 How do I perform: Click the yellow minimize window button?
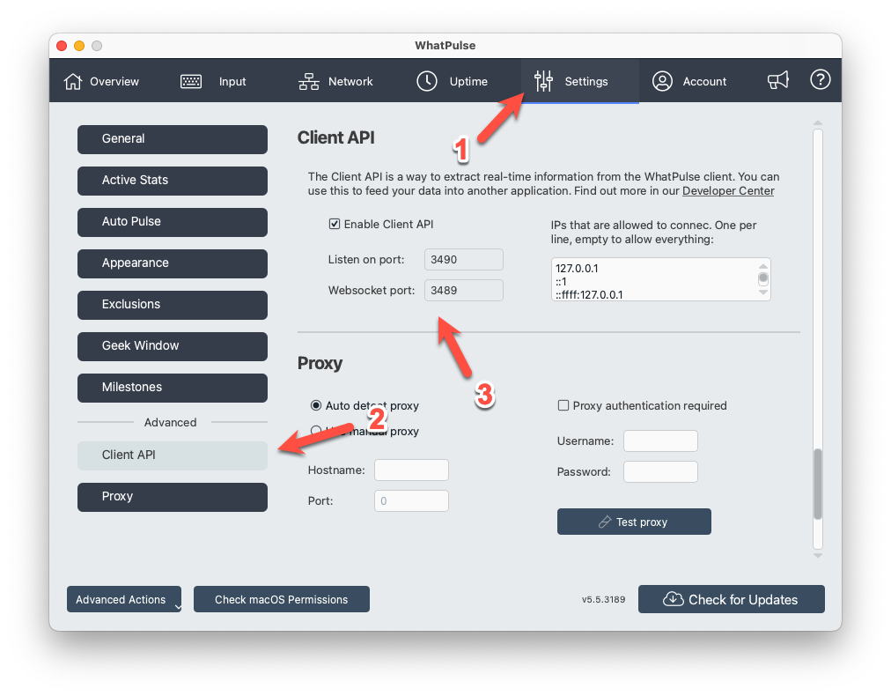[x=79, y=46]
